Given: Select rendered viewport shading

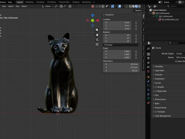Looking at the screenshot, I should (140, 6).
